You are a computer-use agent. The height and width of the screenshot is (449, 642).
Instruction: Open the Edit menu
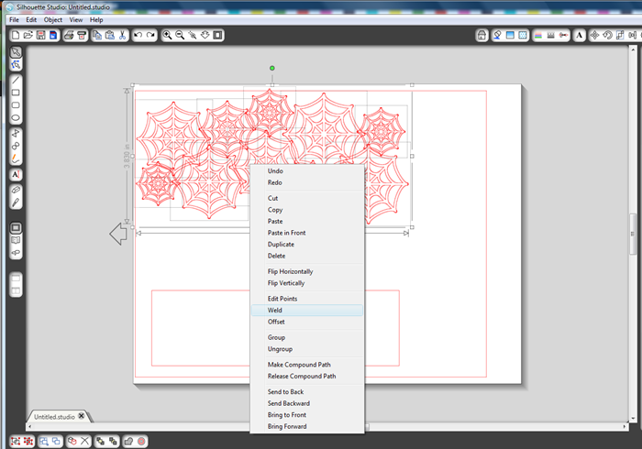tap(31, 19)
